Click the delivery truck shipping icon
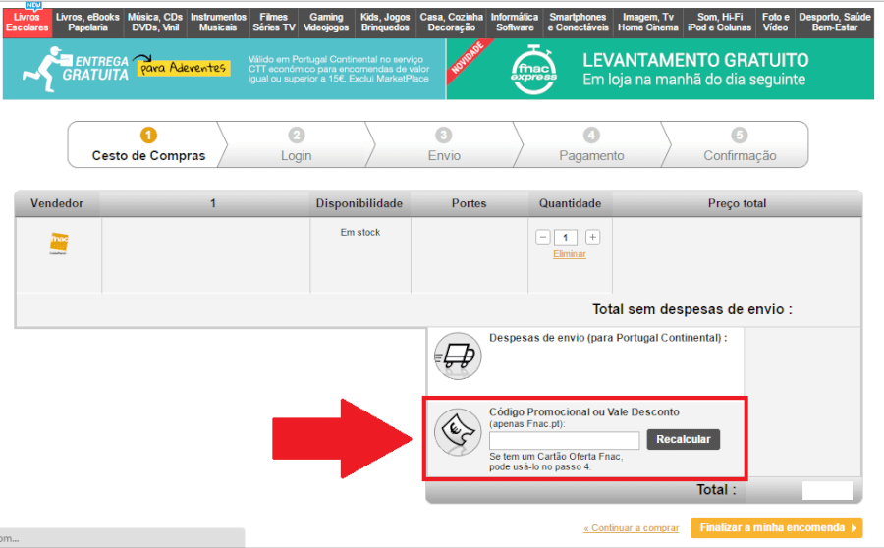 (x=458, y=356)
